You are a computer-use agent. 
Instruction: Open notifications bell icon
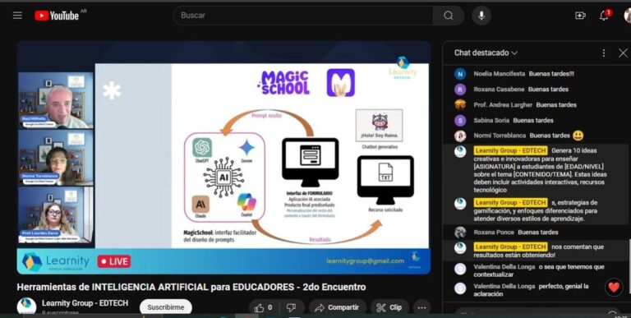[x=604, y=16]
